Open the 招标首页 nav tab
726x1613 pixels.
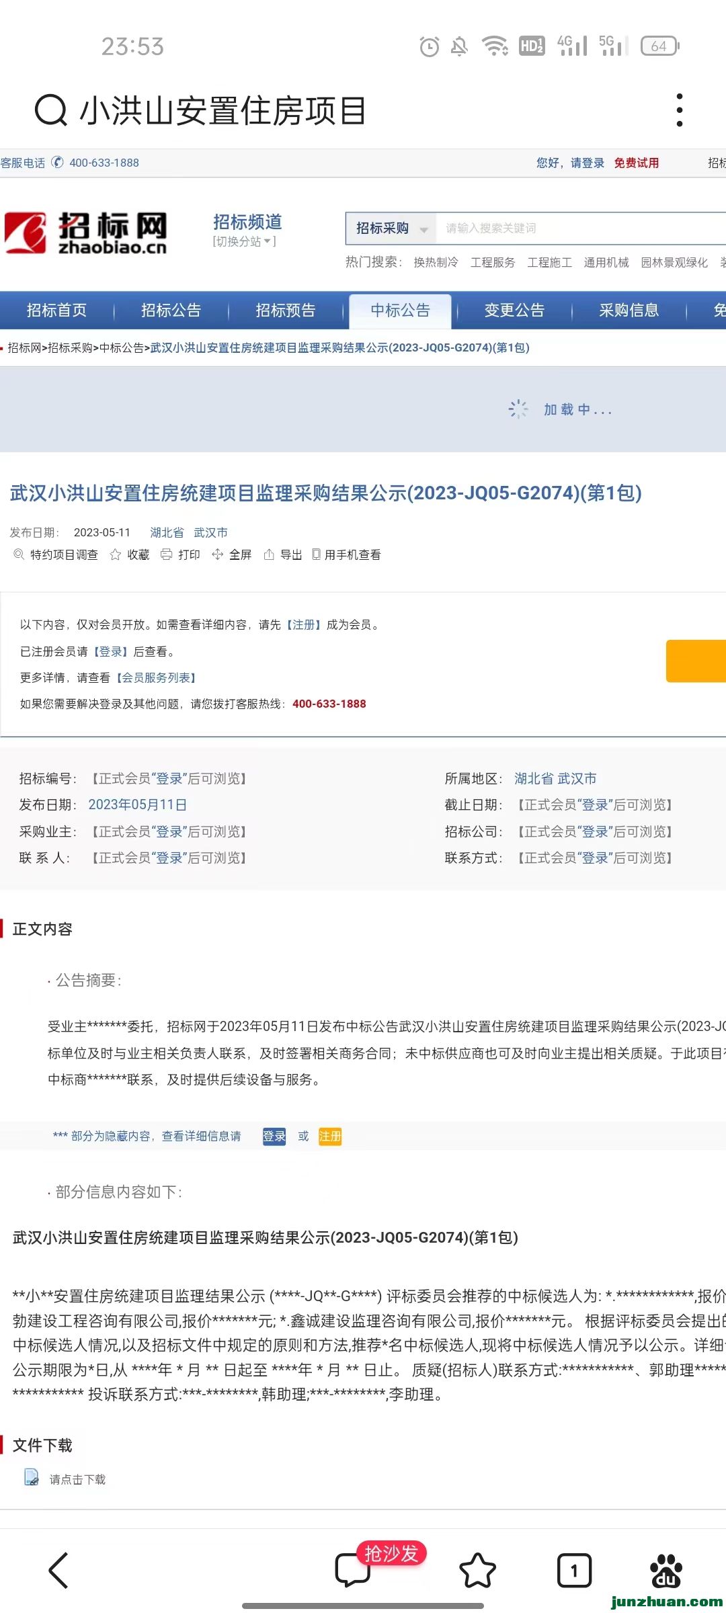57,311
